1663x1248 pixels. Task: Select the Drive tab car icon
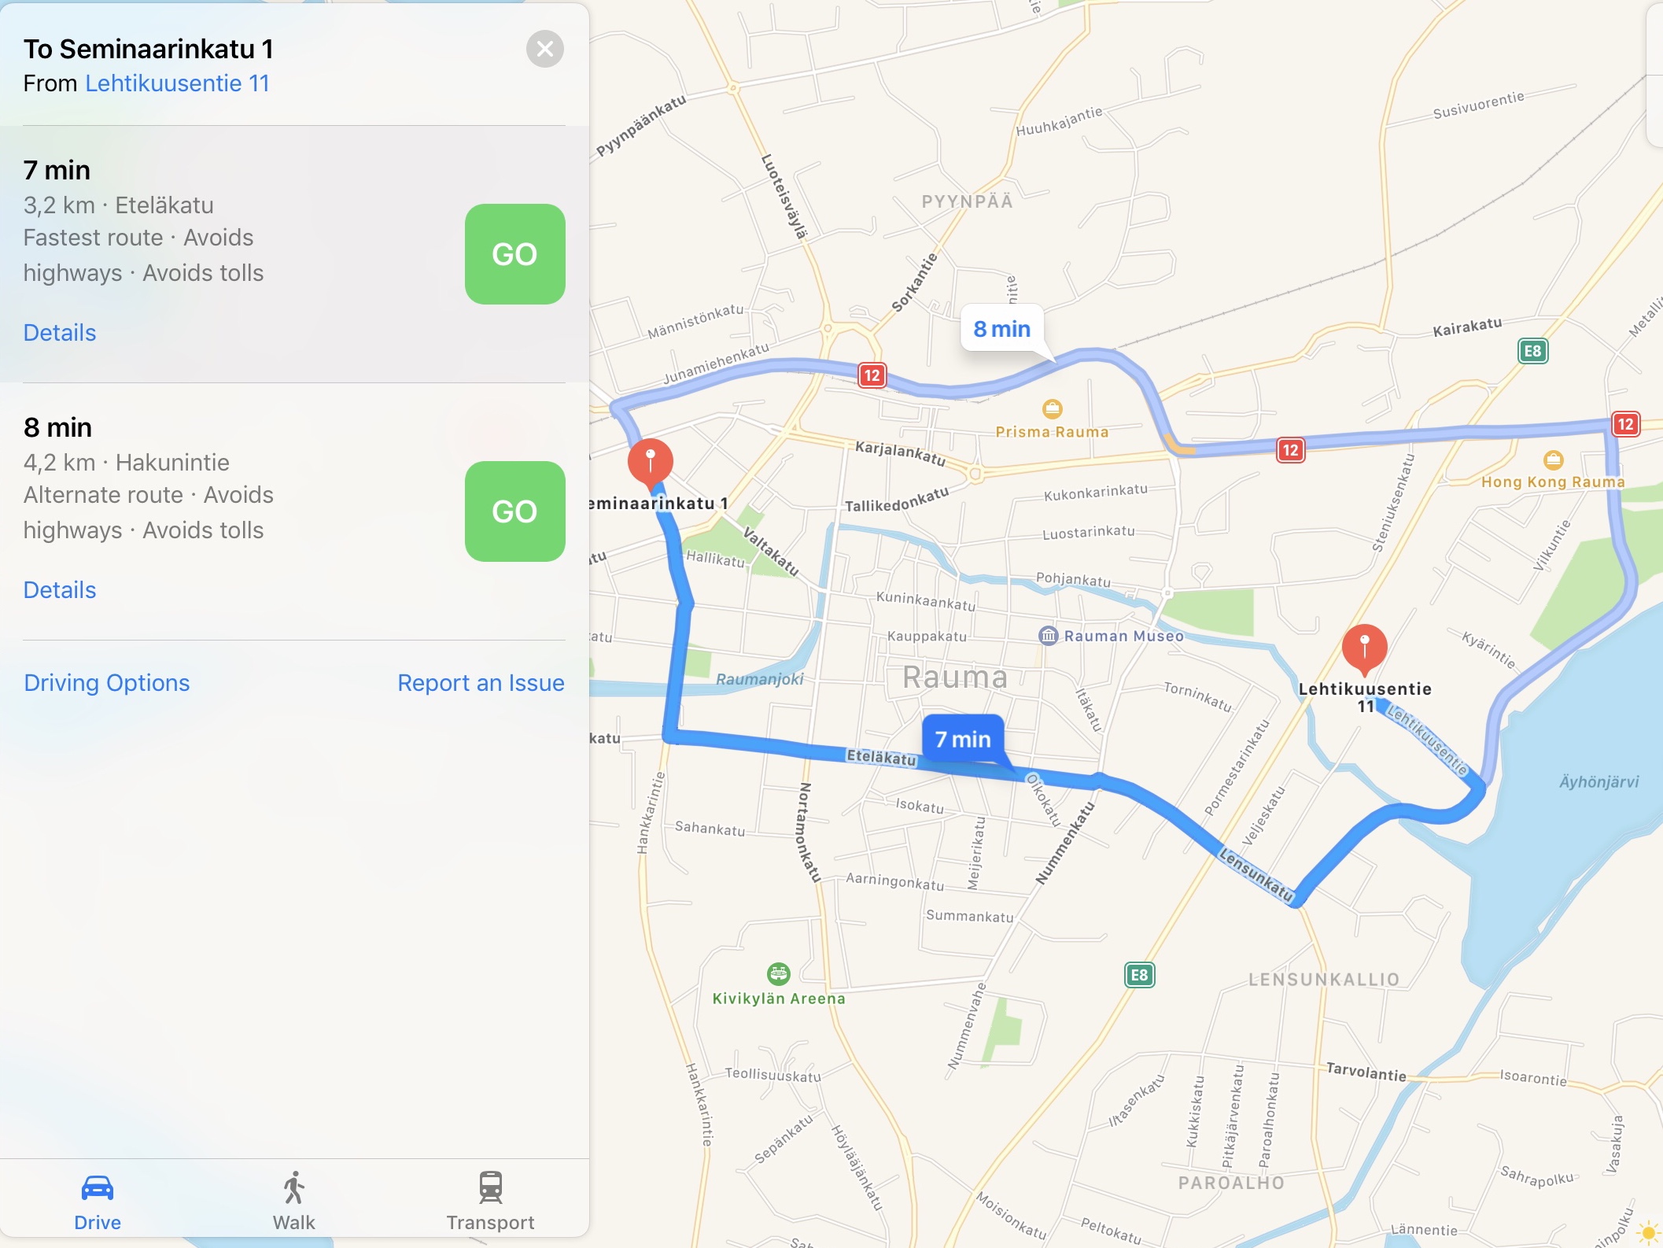coord(98,1188)
